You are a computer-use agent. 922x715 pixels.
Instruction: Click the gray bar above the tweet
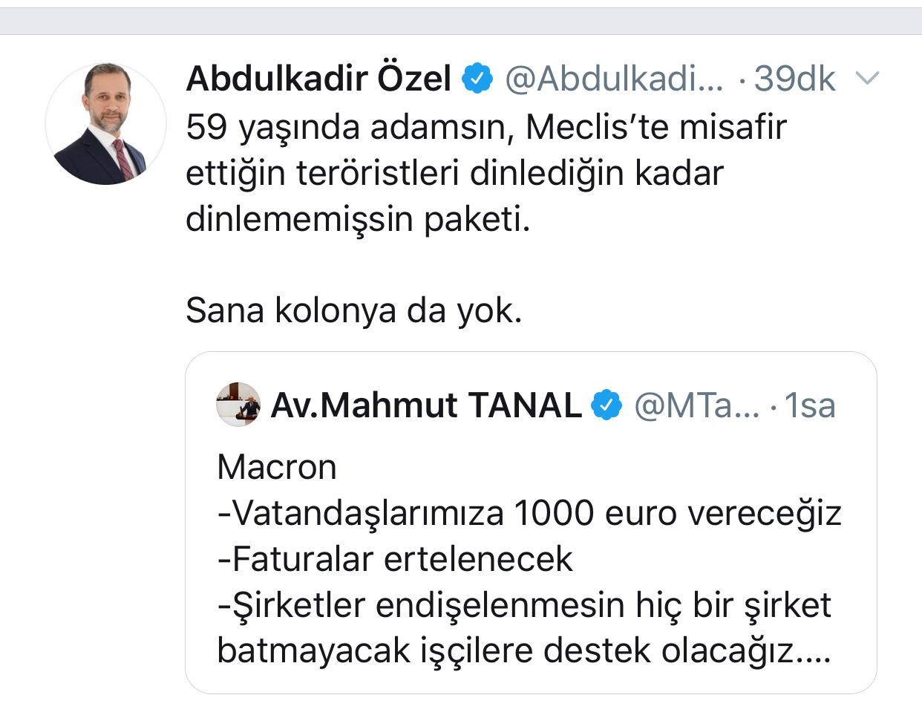461,21
